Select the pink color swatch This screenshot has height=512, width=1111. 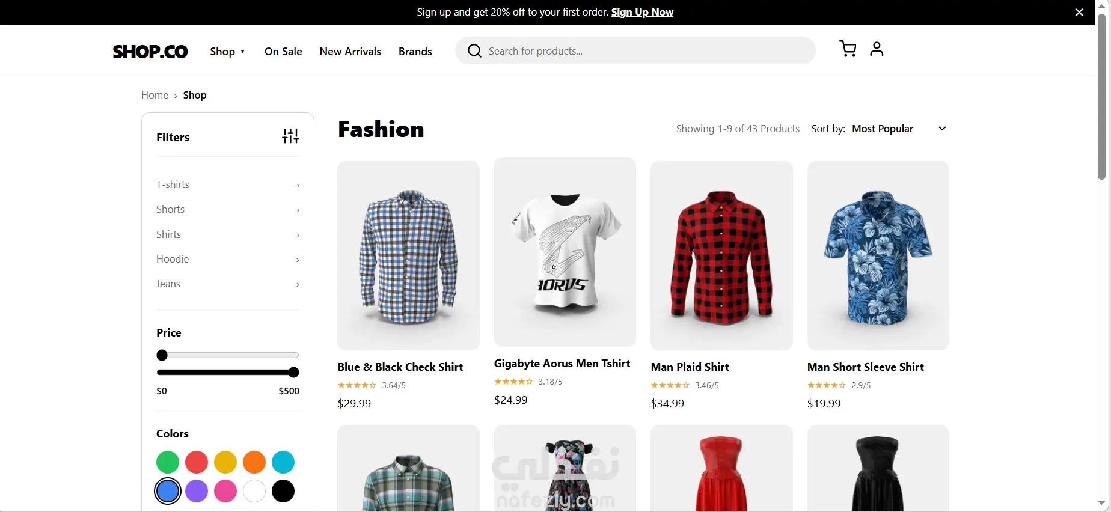pyautogui.click(x=225, y=491)
